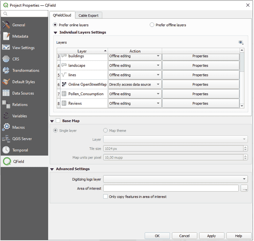Open Properties for Online OpenStreetMap layer
This screenshot has width=254, height=241.
point(201,84)
